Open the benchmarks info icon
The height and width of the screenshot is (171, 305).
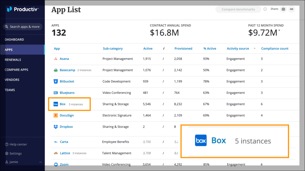click(x=265, y=9)
